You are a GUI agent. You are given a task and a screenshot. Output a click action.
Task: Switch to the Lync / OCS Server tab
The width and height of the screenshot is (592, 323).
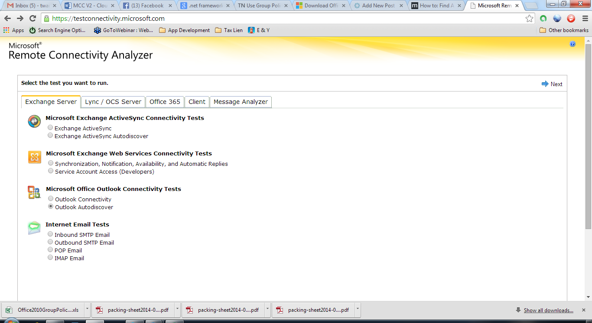pos(113,102)
